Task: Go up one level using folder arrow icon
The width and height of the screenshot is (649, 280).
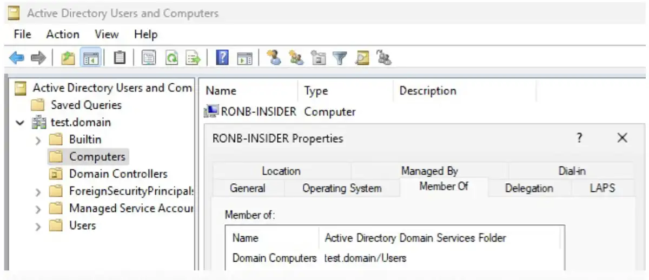Action: pos(68,57)
